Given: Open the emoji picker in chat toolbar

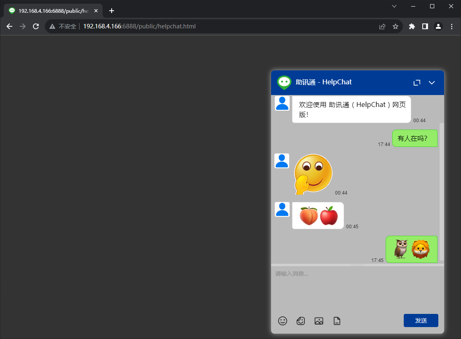Looking at the screenshot, I should (x=283, y=321).
